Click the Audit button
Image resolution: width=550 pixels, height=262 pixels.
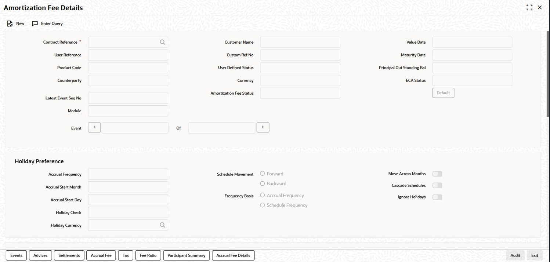[515, 255]
